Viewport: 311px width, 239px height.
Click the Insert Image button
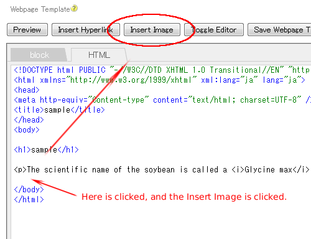pyautogui.click(x=152, y=30)
